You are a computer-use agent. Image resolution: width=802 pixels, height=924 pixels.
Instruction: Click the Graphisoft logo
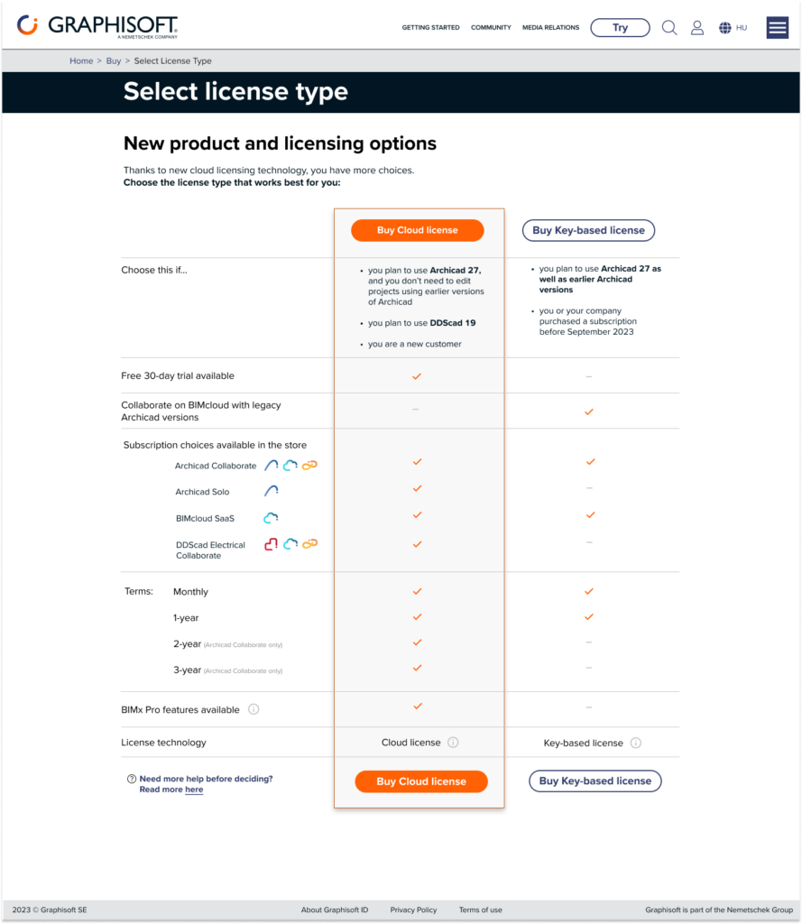[97, 26]
